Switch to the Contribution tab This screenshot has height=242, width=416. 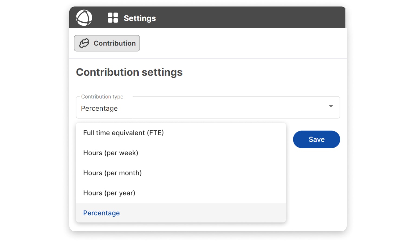[x=107, y=43]
